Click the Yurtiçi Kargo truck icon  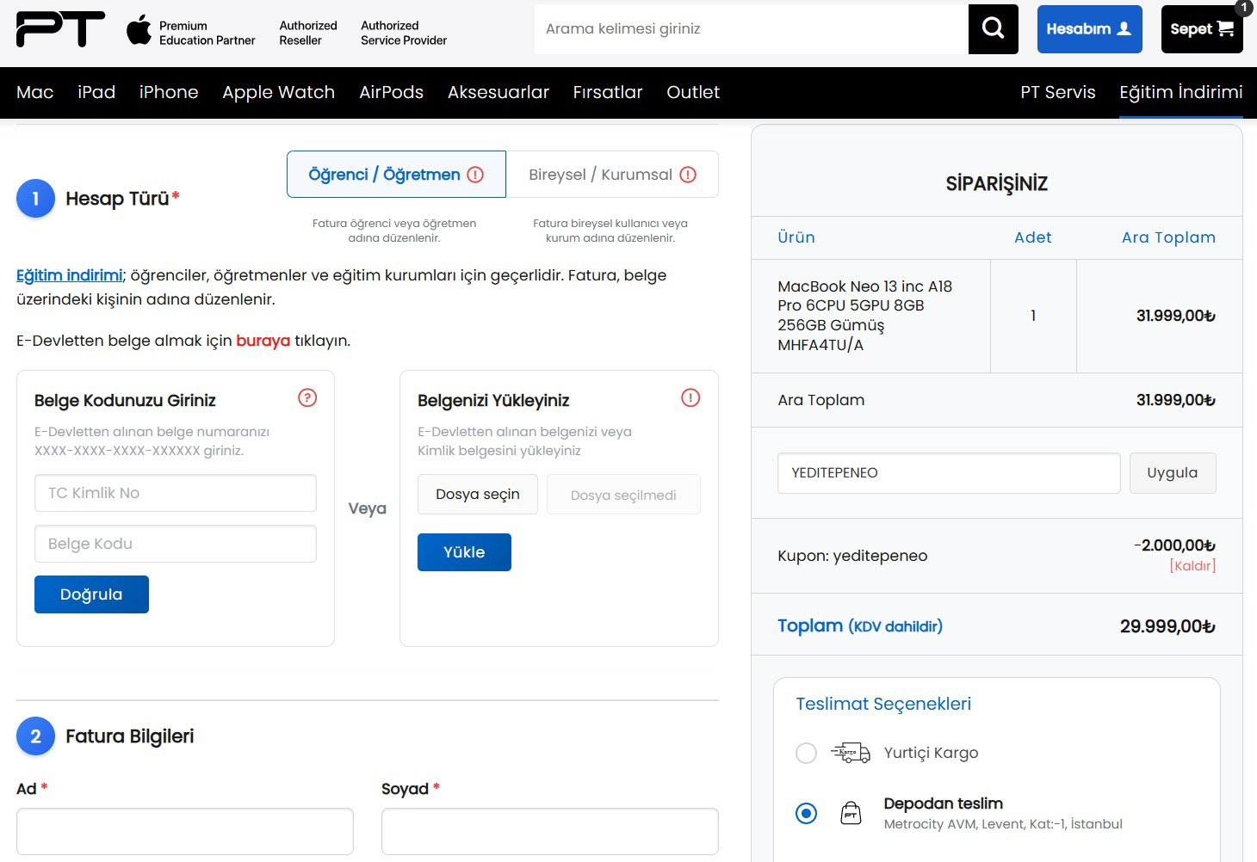851,753
